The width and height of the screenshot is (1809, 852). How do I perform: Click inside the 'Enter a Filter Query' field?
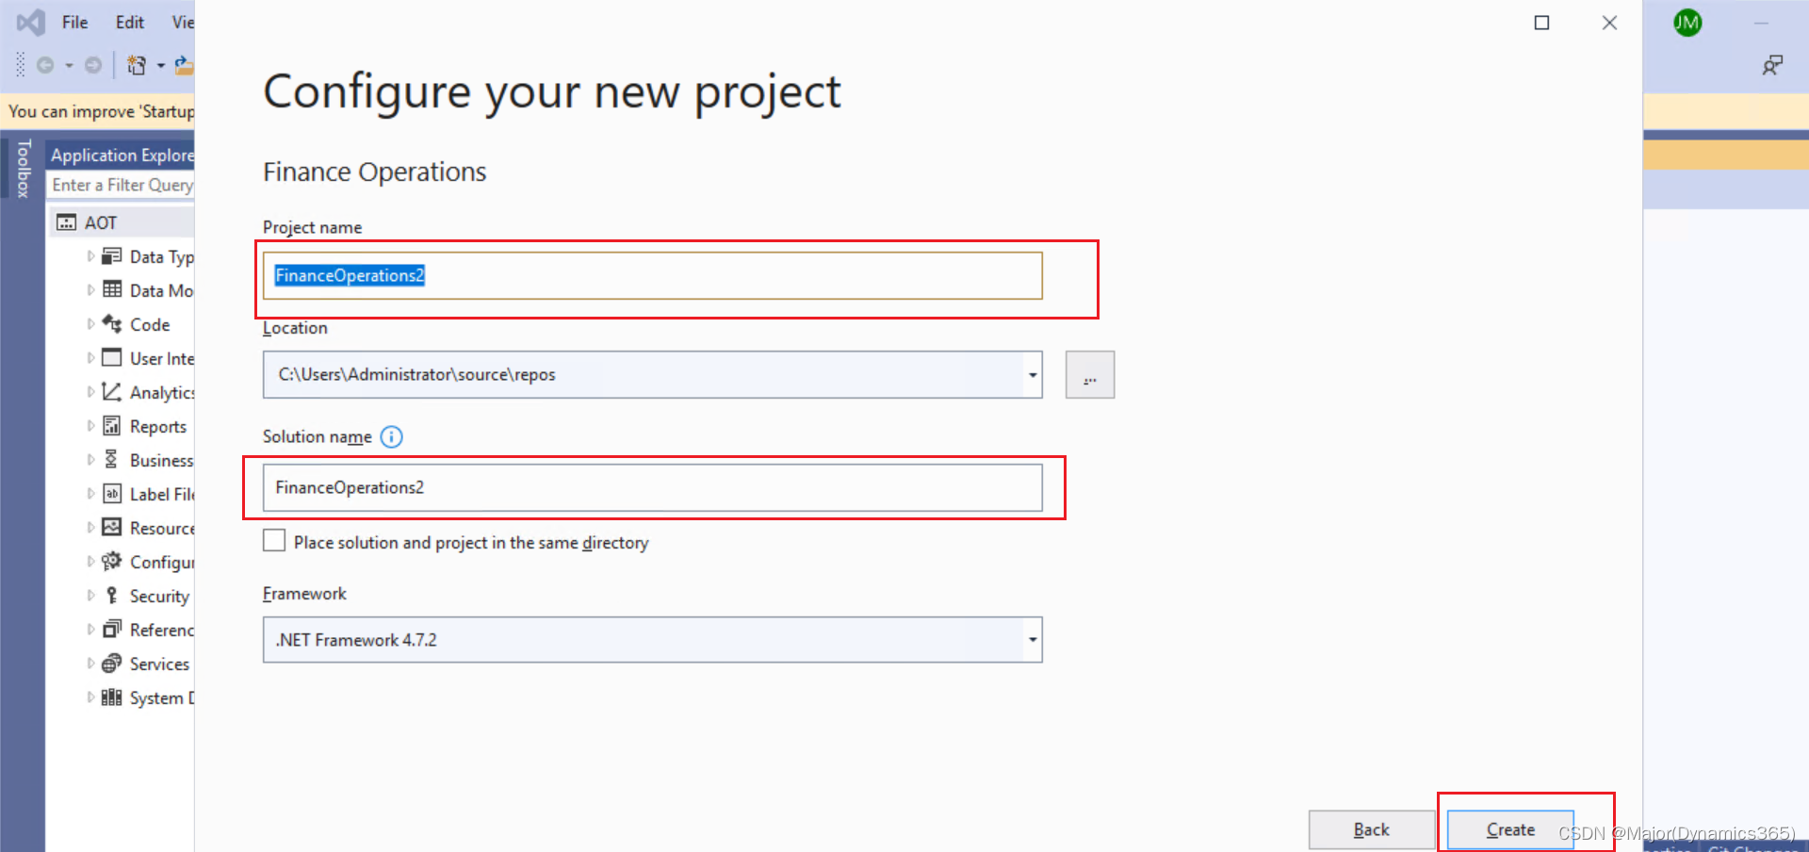tap(121, 185)
